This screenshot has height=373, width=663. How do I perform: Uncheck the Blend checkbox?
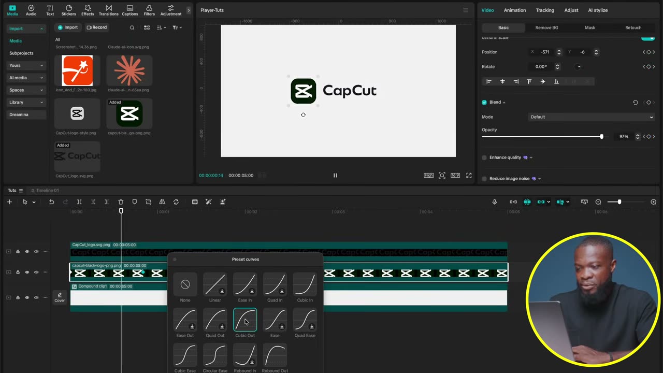[484, 103]
